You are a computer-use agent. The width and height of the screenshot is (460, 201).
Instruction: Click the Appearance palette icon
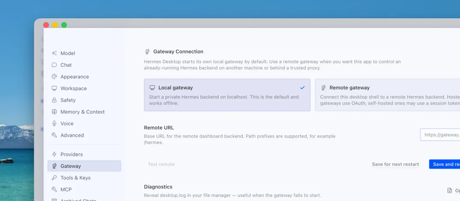pos(54,77)
